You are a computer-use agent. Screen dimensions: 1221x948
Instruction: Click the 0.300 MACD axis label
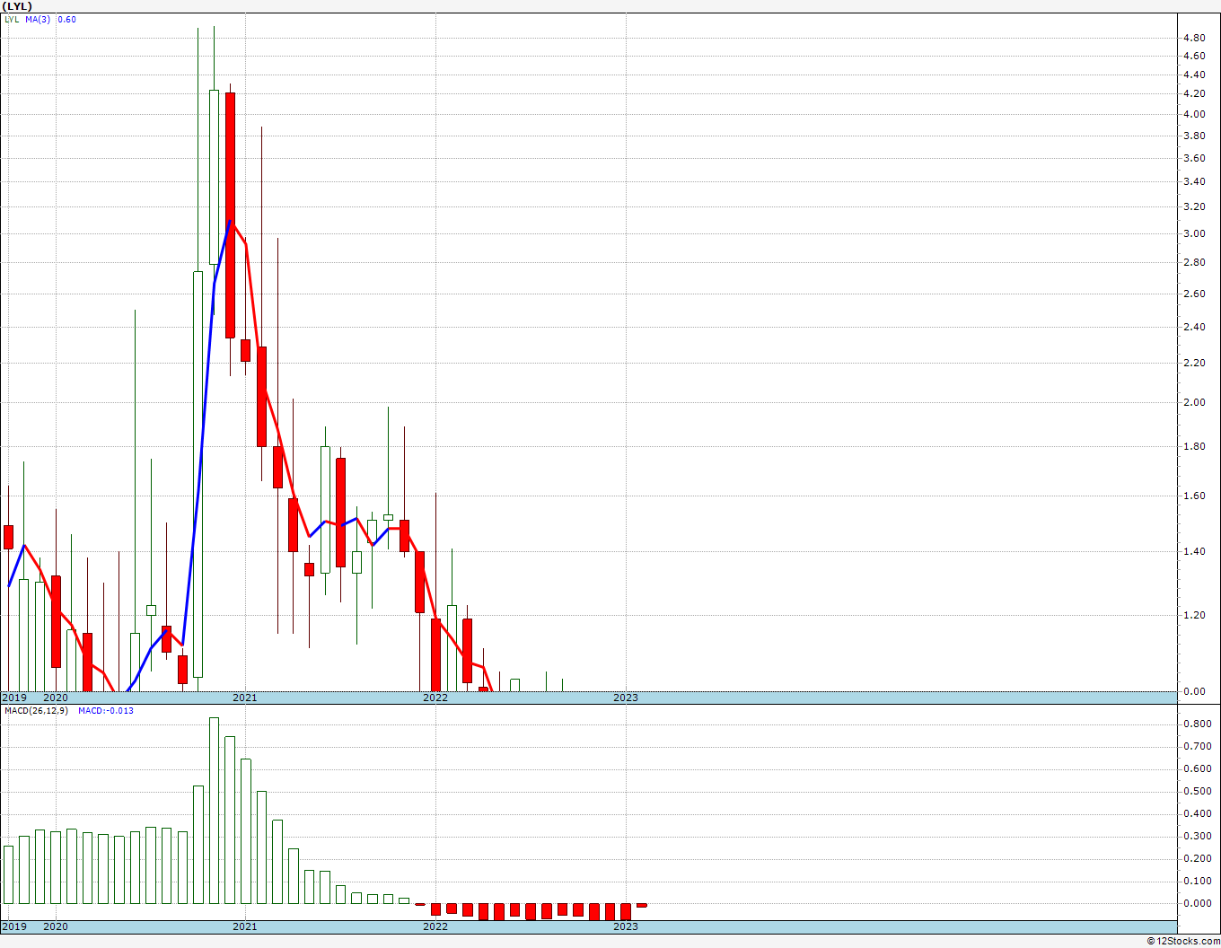tap(1197, 836)
